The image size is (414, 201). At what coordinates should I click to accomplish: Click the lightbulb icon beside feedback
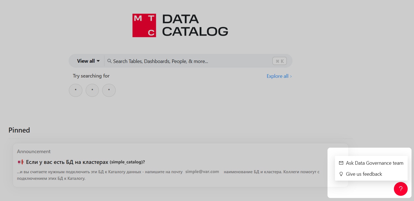pos(341,174)
